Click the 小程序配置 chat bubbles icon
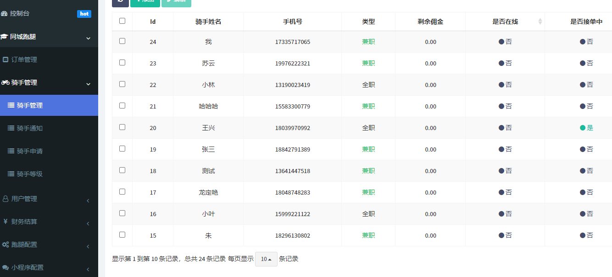The width and height of the screenshot is (612, 277). pyautogui.click(x=6, y=267)
